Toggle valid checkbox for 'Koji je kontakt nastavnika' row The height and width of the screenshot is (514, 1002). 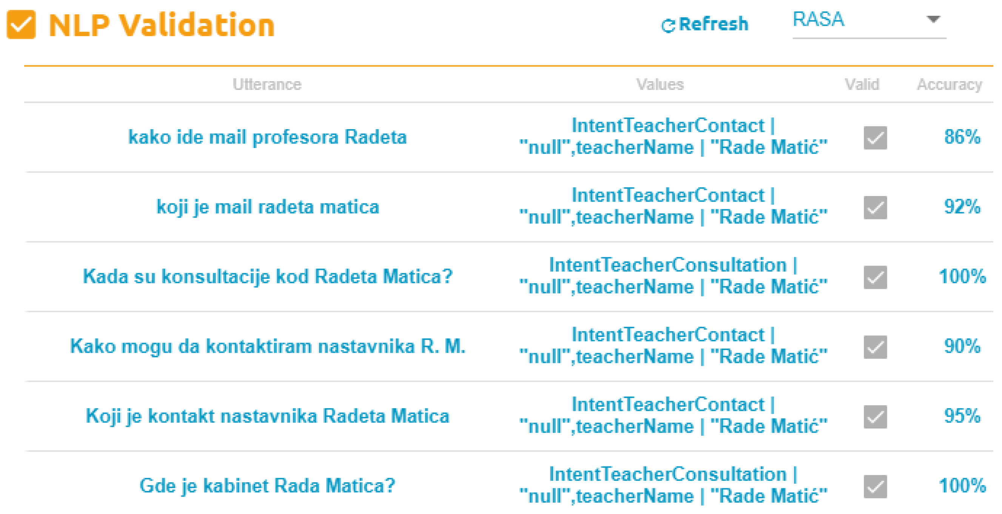point(875,416)
